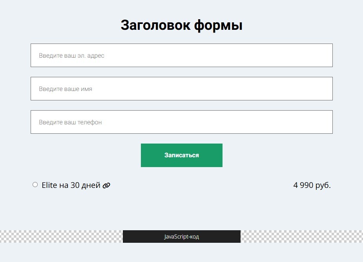
Task: Click the Введите ваш телефон placeholder
Action: pos(70,122)
